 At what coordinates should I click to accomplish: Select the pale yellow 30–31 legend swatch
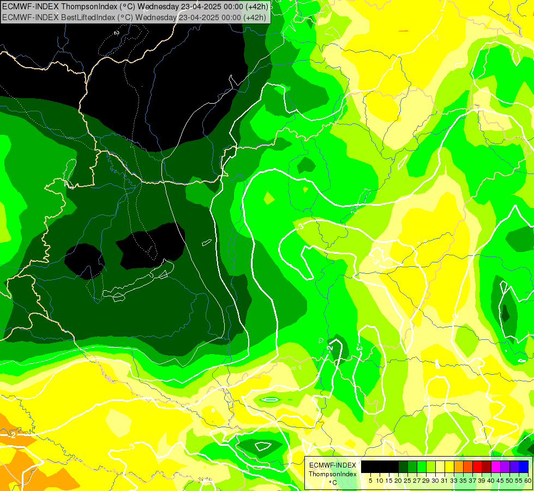[440, 466]
